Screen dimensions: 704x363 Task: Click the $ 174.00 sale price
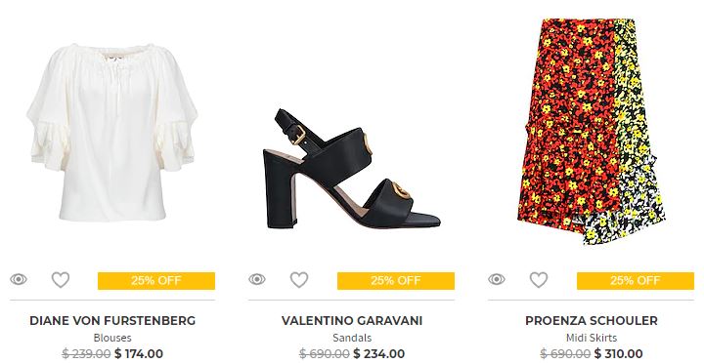[x=139, y=353]
